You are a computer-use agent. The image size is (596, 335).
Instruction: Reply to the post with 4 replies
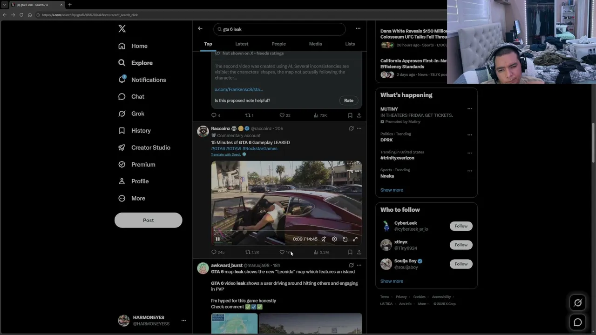click(214, 115)
